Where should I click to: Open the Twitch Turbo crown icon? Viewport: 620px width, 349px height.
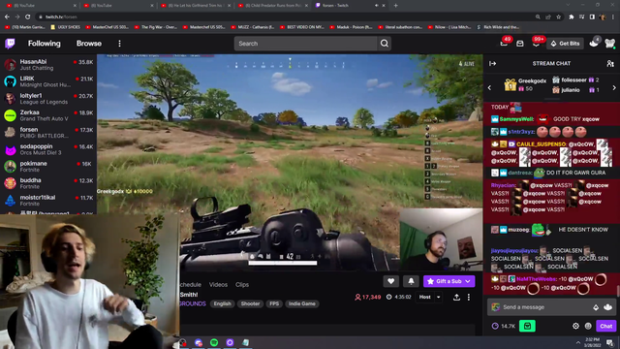pos(594,44)
